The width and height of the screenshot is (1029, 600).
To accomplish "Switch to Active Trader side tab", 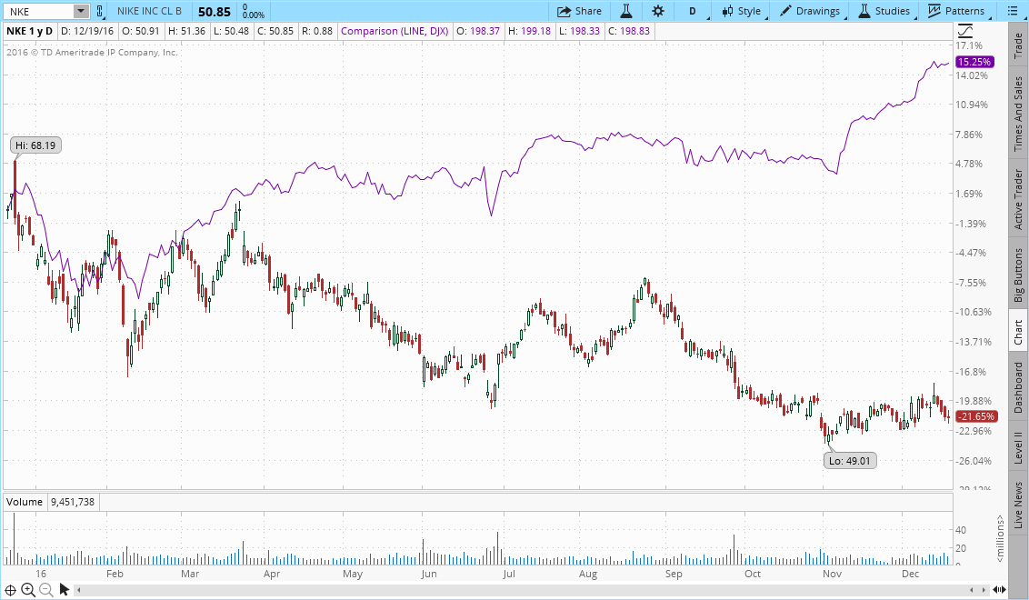I will tap(1018, 199).
